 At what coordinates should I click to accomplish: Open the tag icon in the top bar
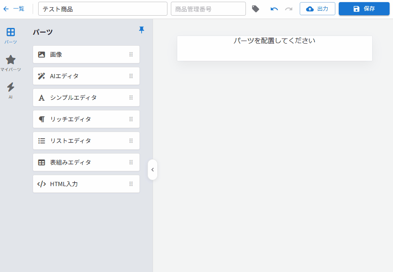(256, 8)
